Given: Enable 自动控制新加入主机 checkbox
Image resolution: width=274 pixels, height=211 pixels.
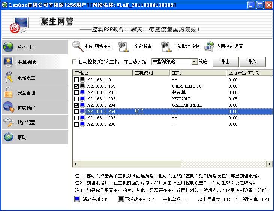Looking at the screenshot, I should 74,62.
